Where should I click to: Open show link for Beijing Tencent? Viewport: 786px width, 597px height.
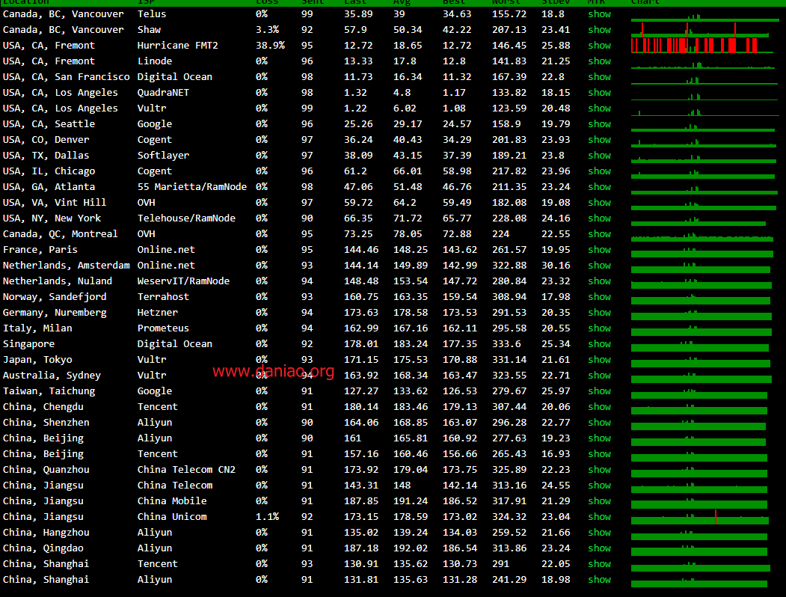599,453
